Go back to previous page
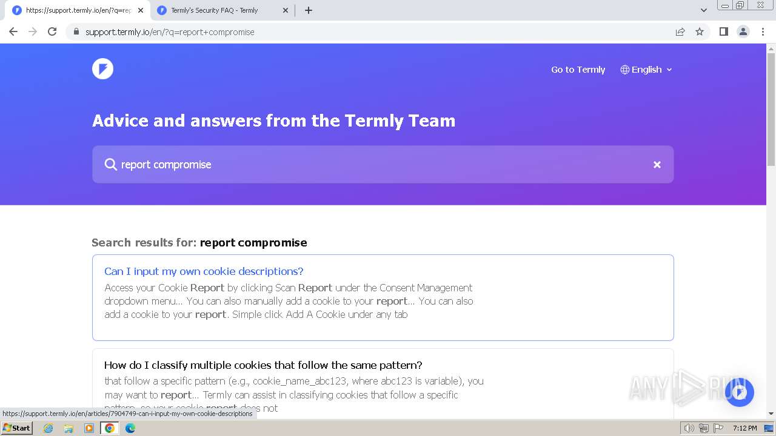This screenshot has width=776, height=436. [x=13, y=31]
